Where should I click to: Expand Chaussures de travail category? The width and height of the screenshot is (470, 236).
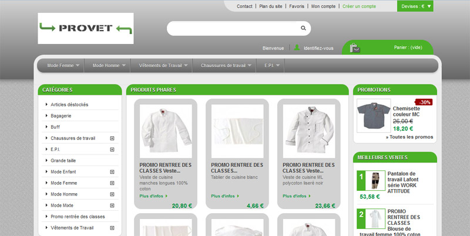[x=112, y=138]
